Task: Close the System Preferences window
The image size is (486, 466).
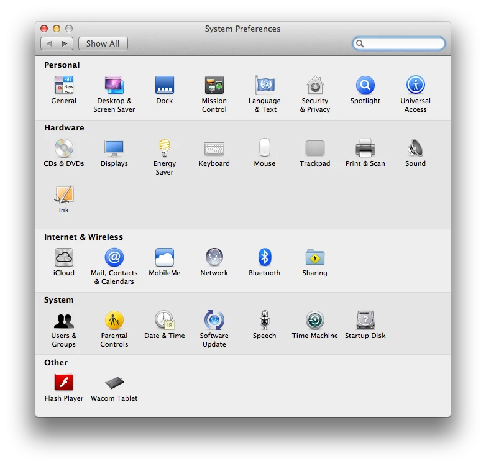Action: [44, 29]
